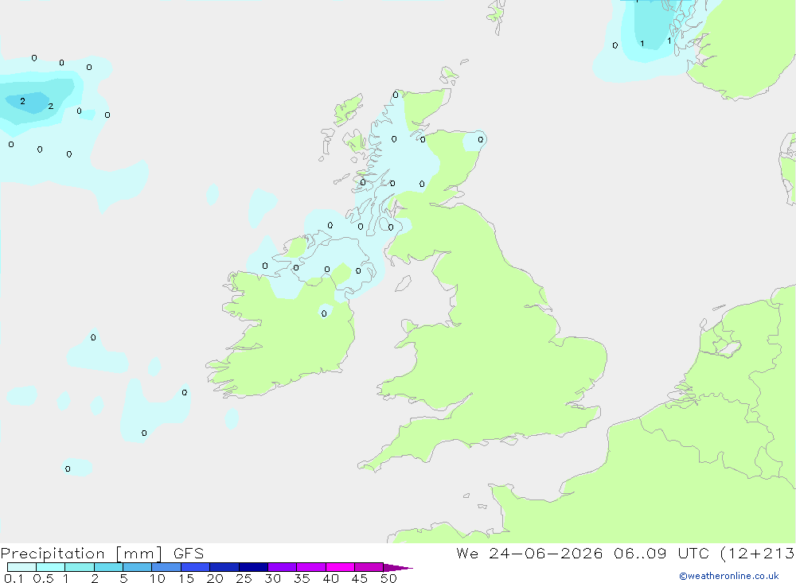The height and width of the screenshot is (583, 796).
Task: Click the date "We 24-06-2026"
Action: point(529,554)
